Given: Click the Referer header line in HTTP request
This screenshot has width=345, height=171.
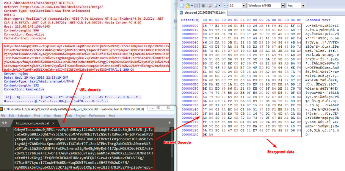Looking at the screenshot, I should pos(53,7).
